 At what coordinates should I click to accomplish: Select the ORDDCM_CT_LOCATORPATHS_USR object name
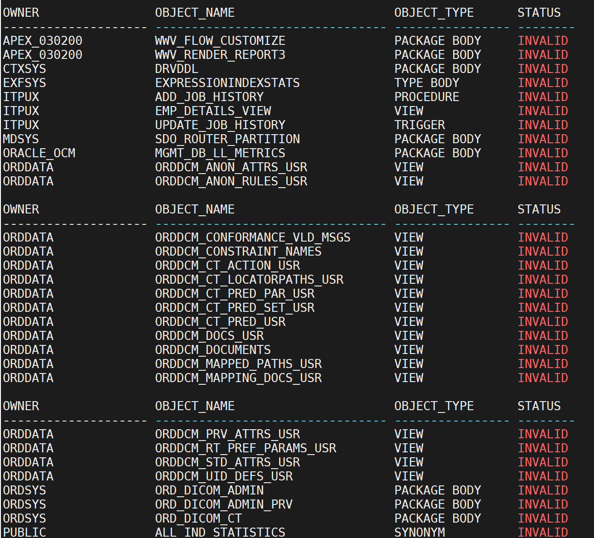(249, 280)
